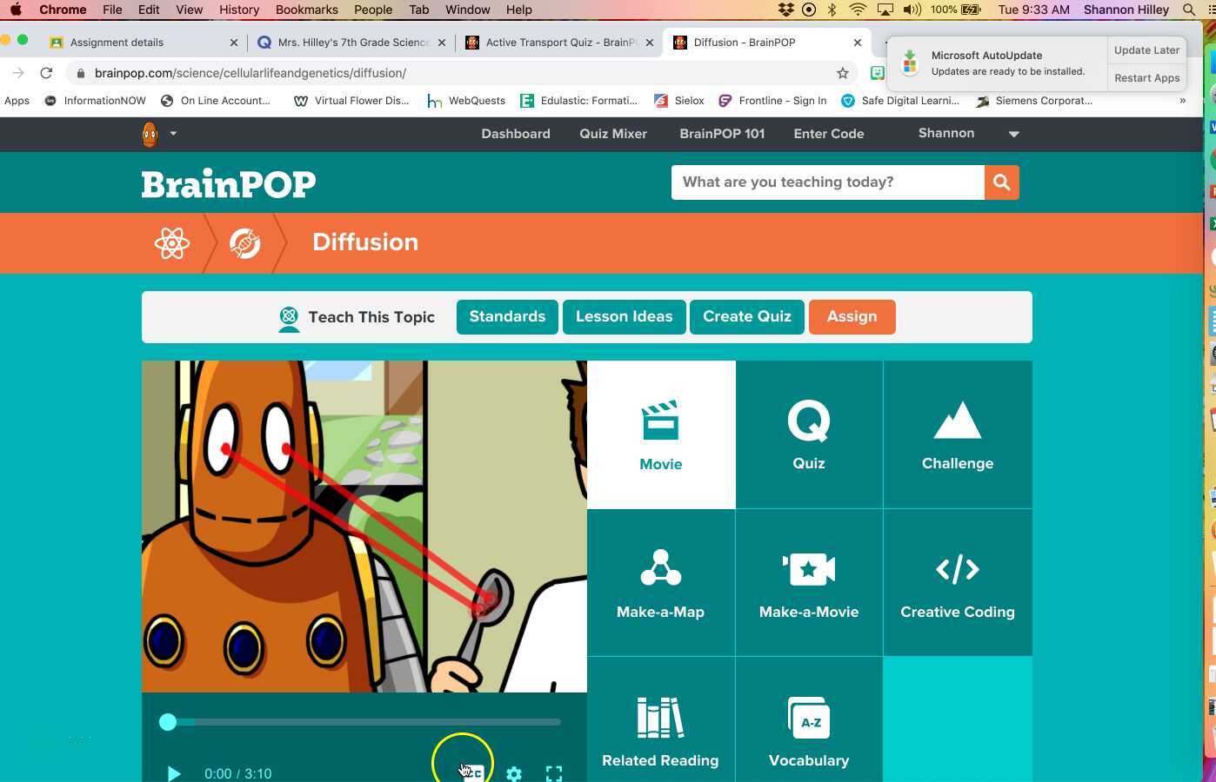1216x782 pixels.
Task: Expand the bookmarks overflow chevron
Action: pyautogui.click(x=1183, y=101)
